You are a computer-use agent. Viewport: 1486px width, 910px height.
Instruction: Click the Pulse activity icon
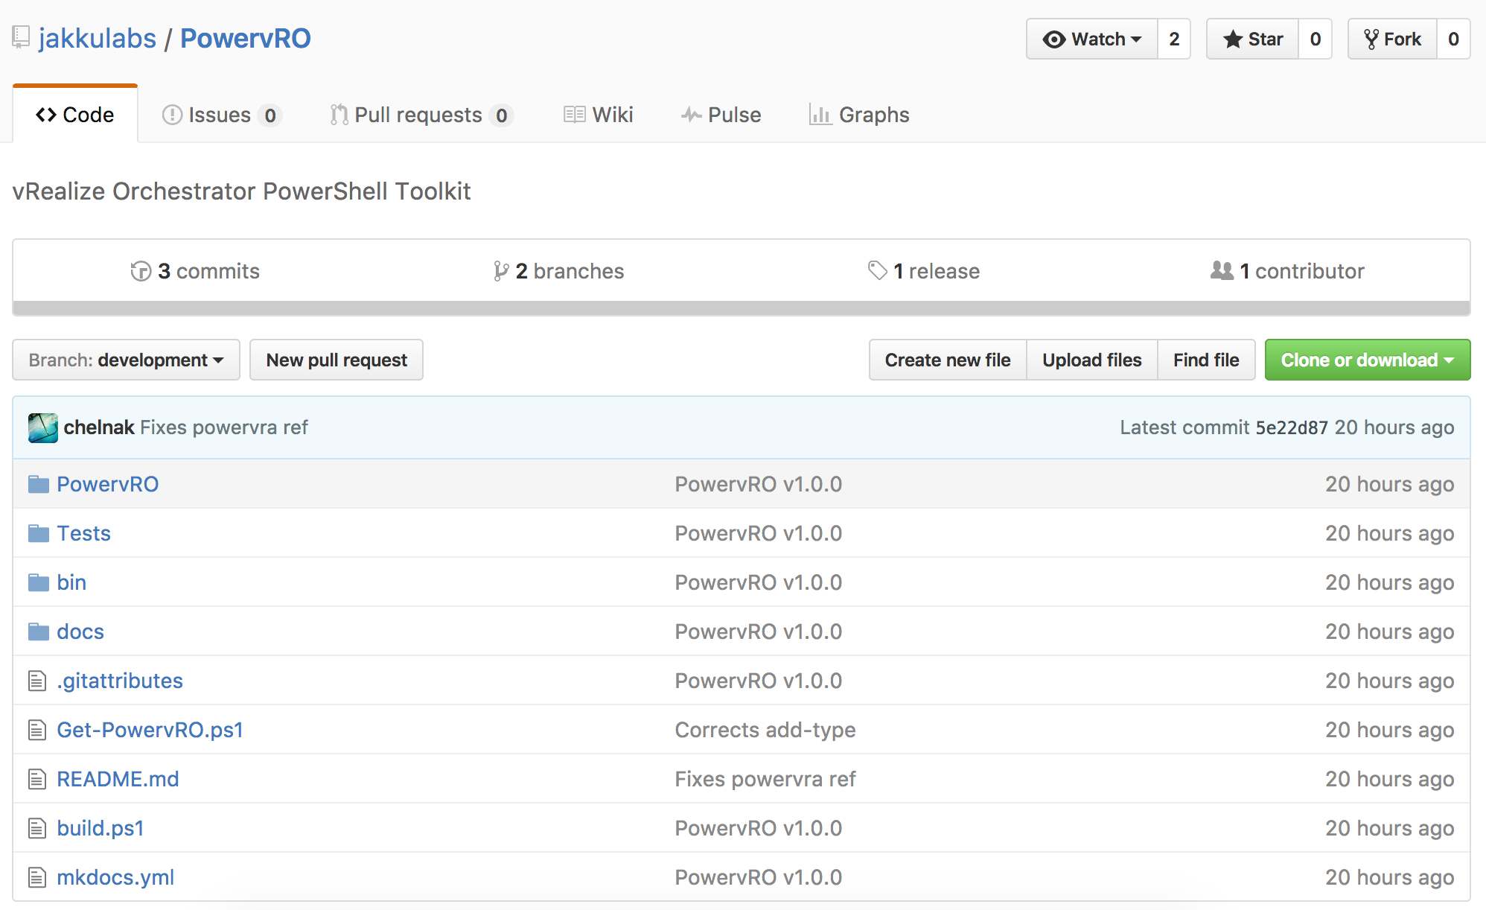[x=691, y=114]
